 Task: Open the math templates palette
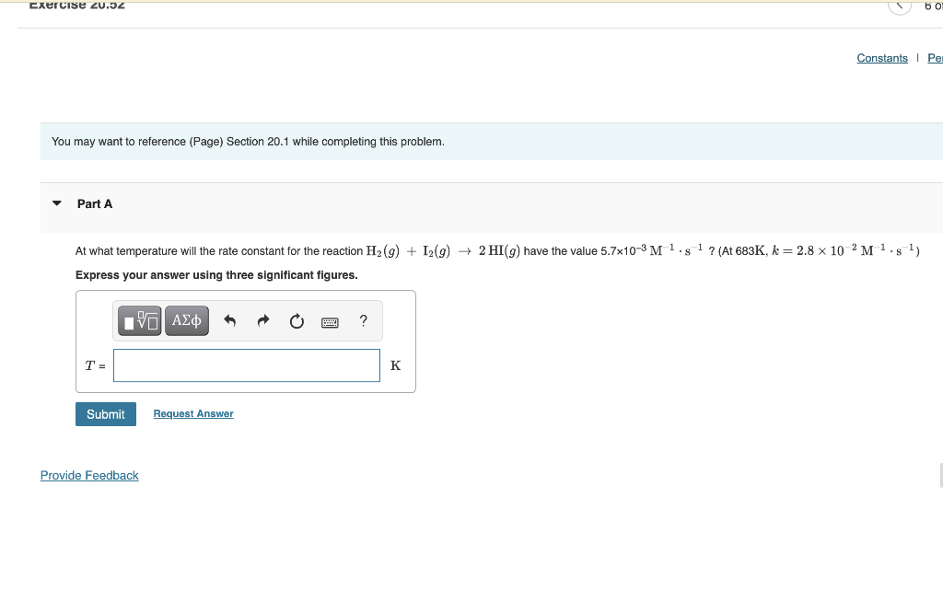click(139, 320)
